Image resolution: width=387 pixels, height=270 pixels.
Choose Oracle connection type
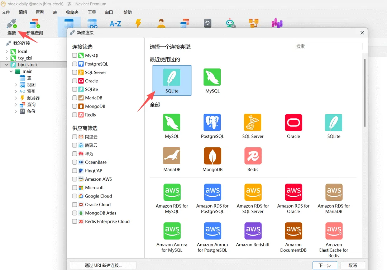[293, 126]
